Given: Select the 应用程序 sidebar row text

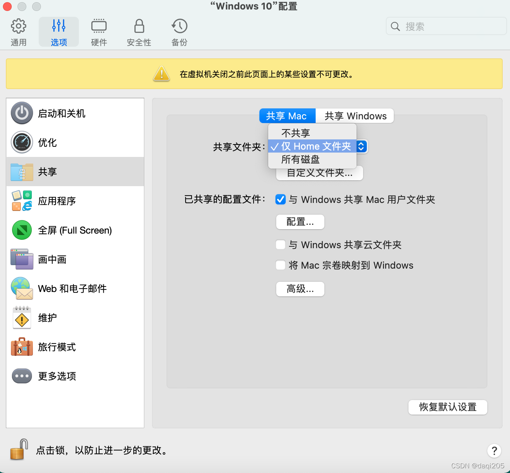Looking at the screenshot, I should [x=57, y=201].
